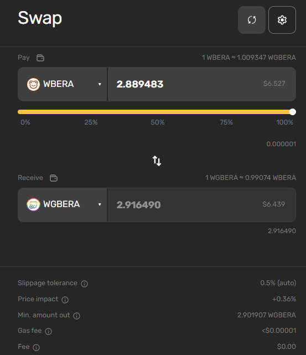This screenshot has width=306, height=355.
Task: Click the refresh quote icon button
Action: (x=251, y=20)
